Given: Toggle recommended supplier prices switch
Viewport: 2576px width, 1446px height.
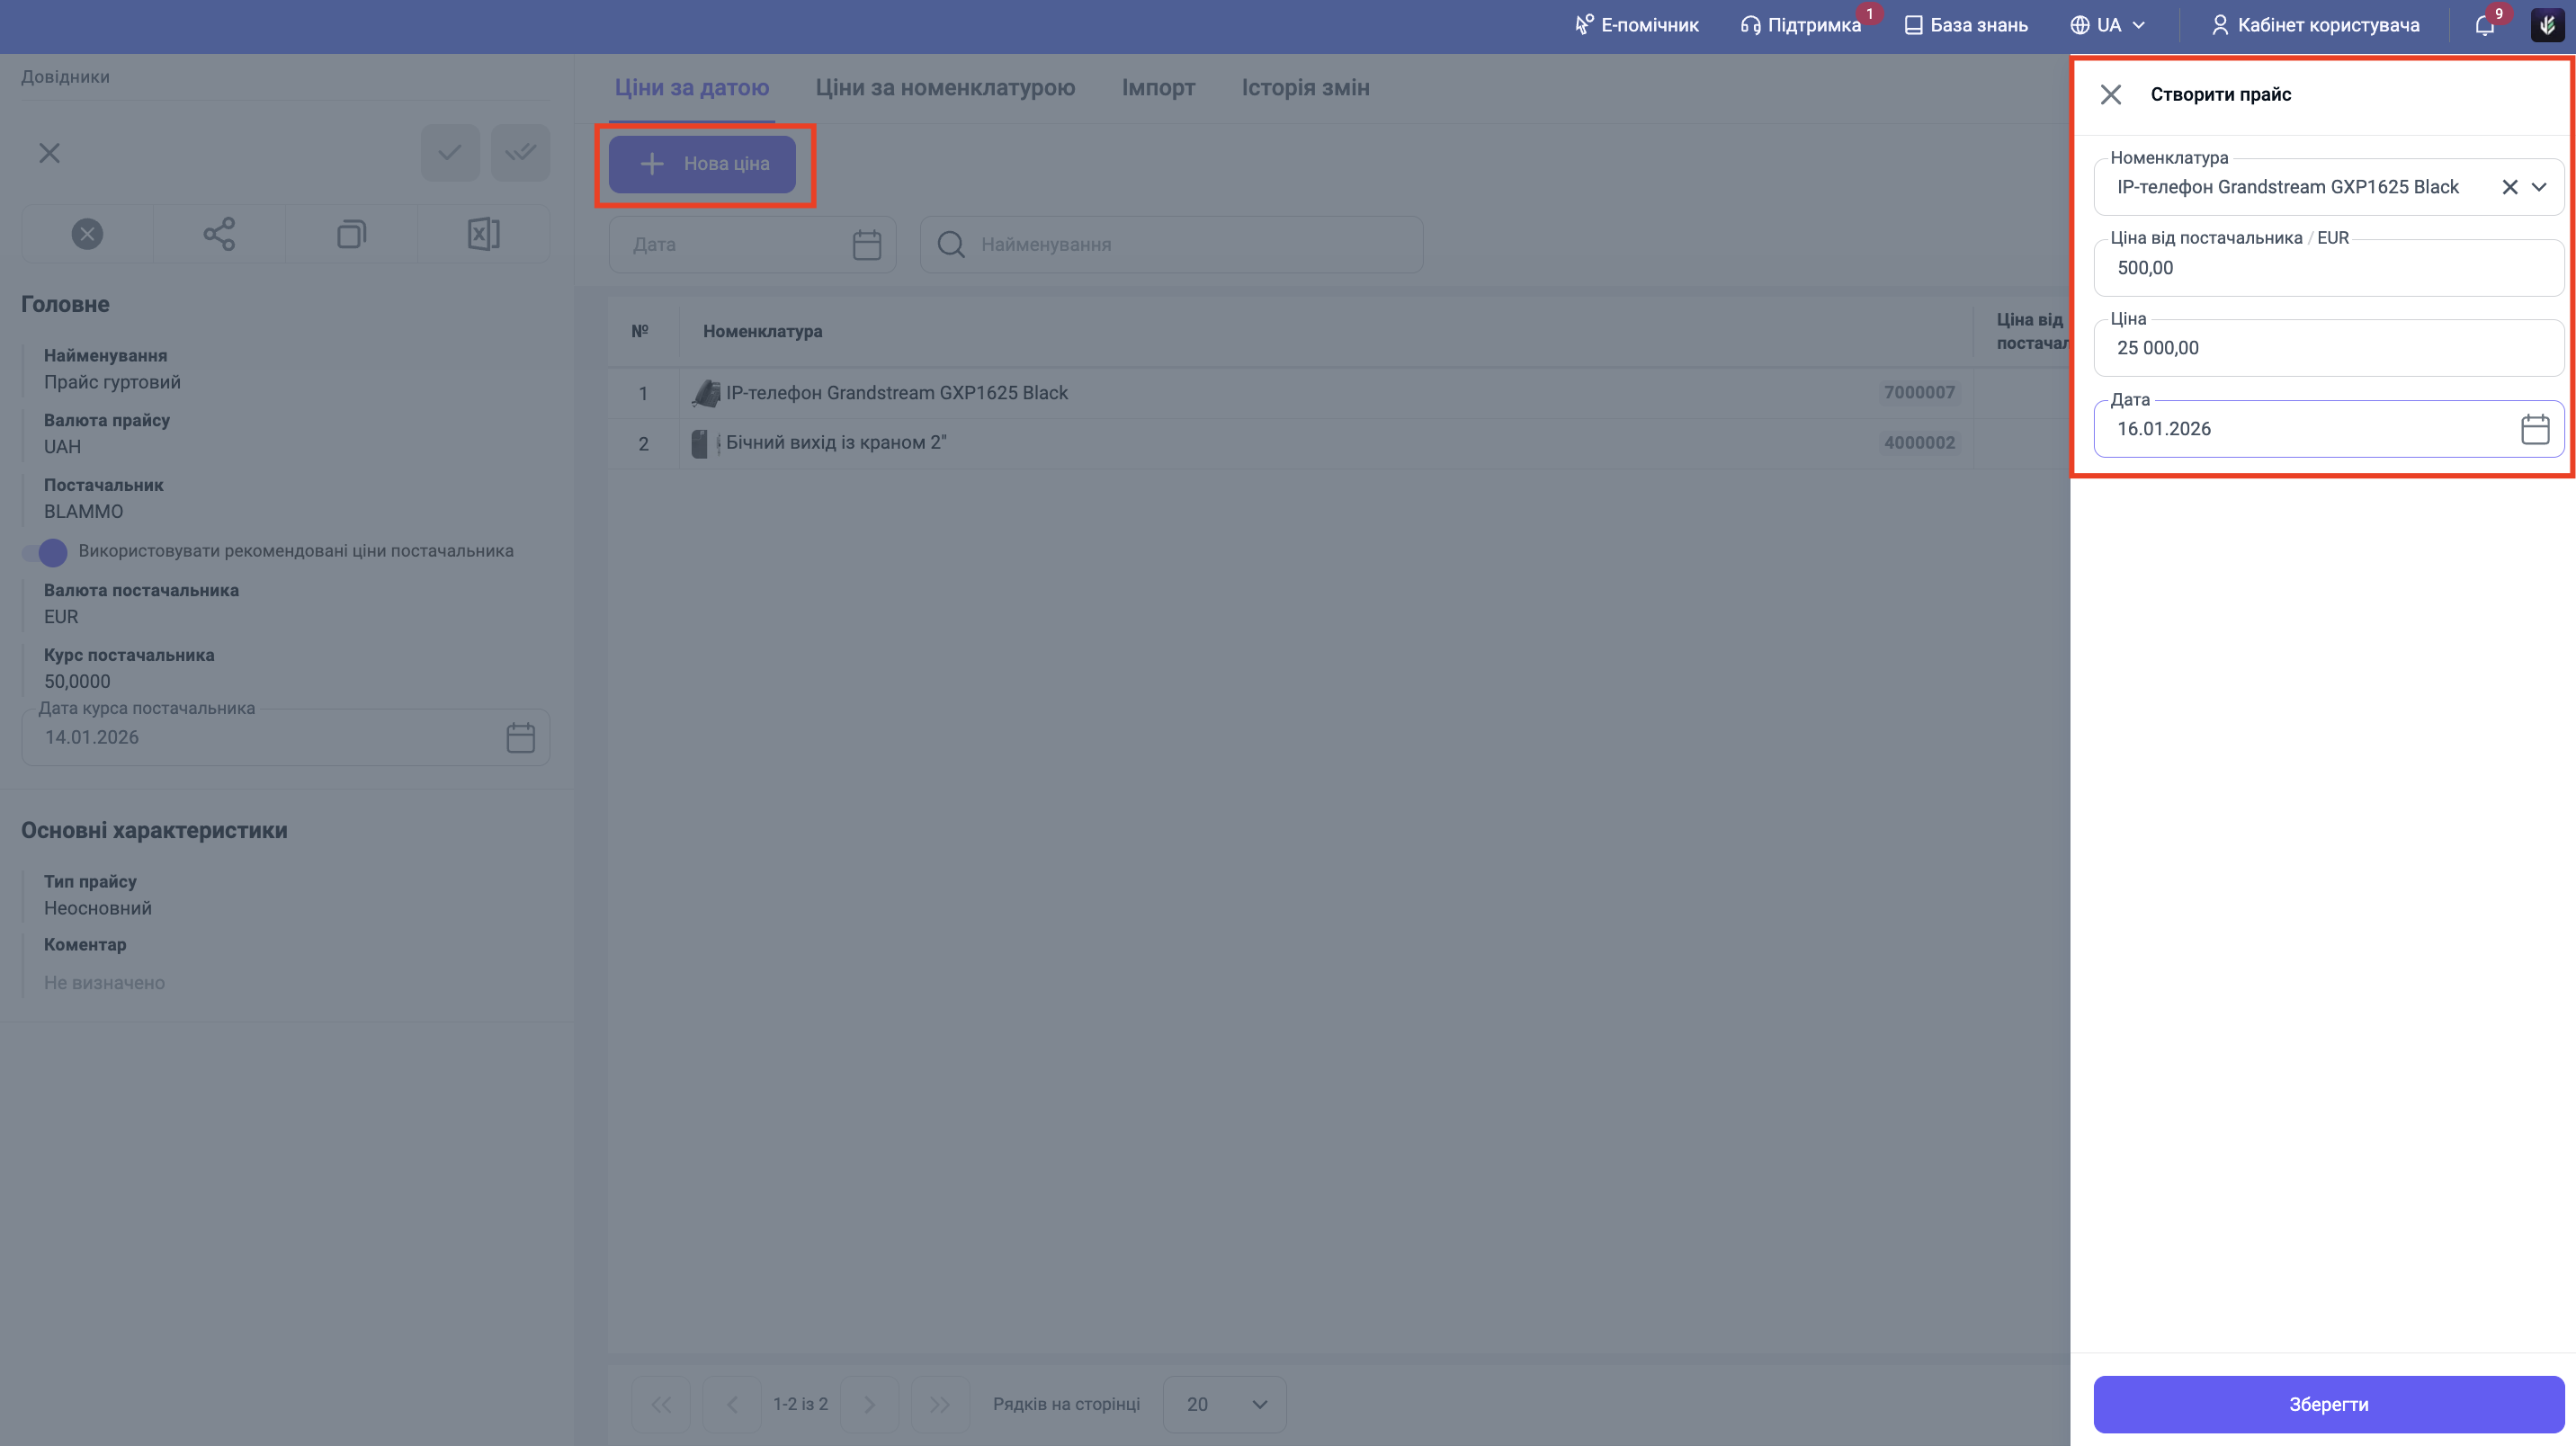Looking at the screenshot, I should coord(45,552).
